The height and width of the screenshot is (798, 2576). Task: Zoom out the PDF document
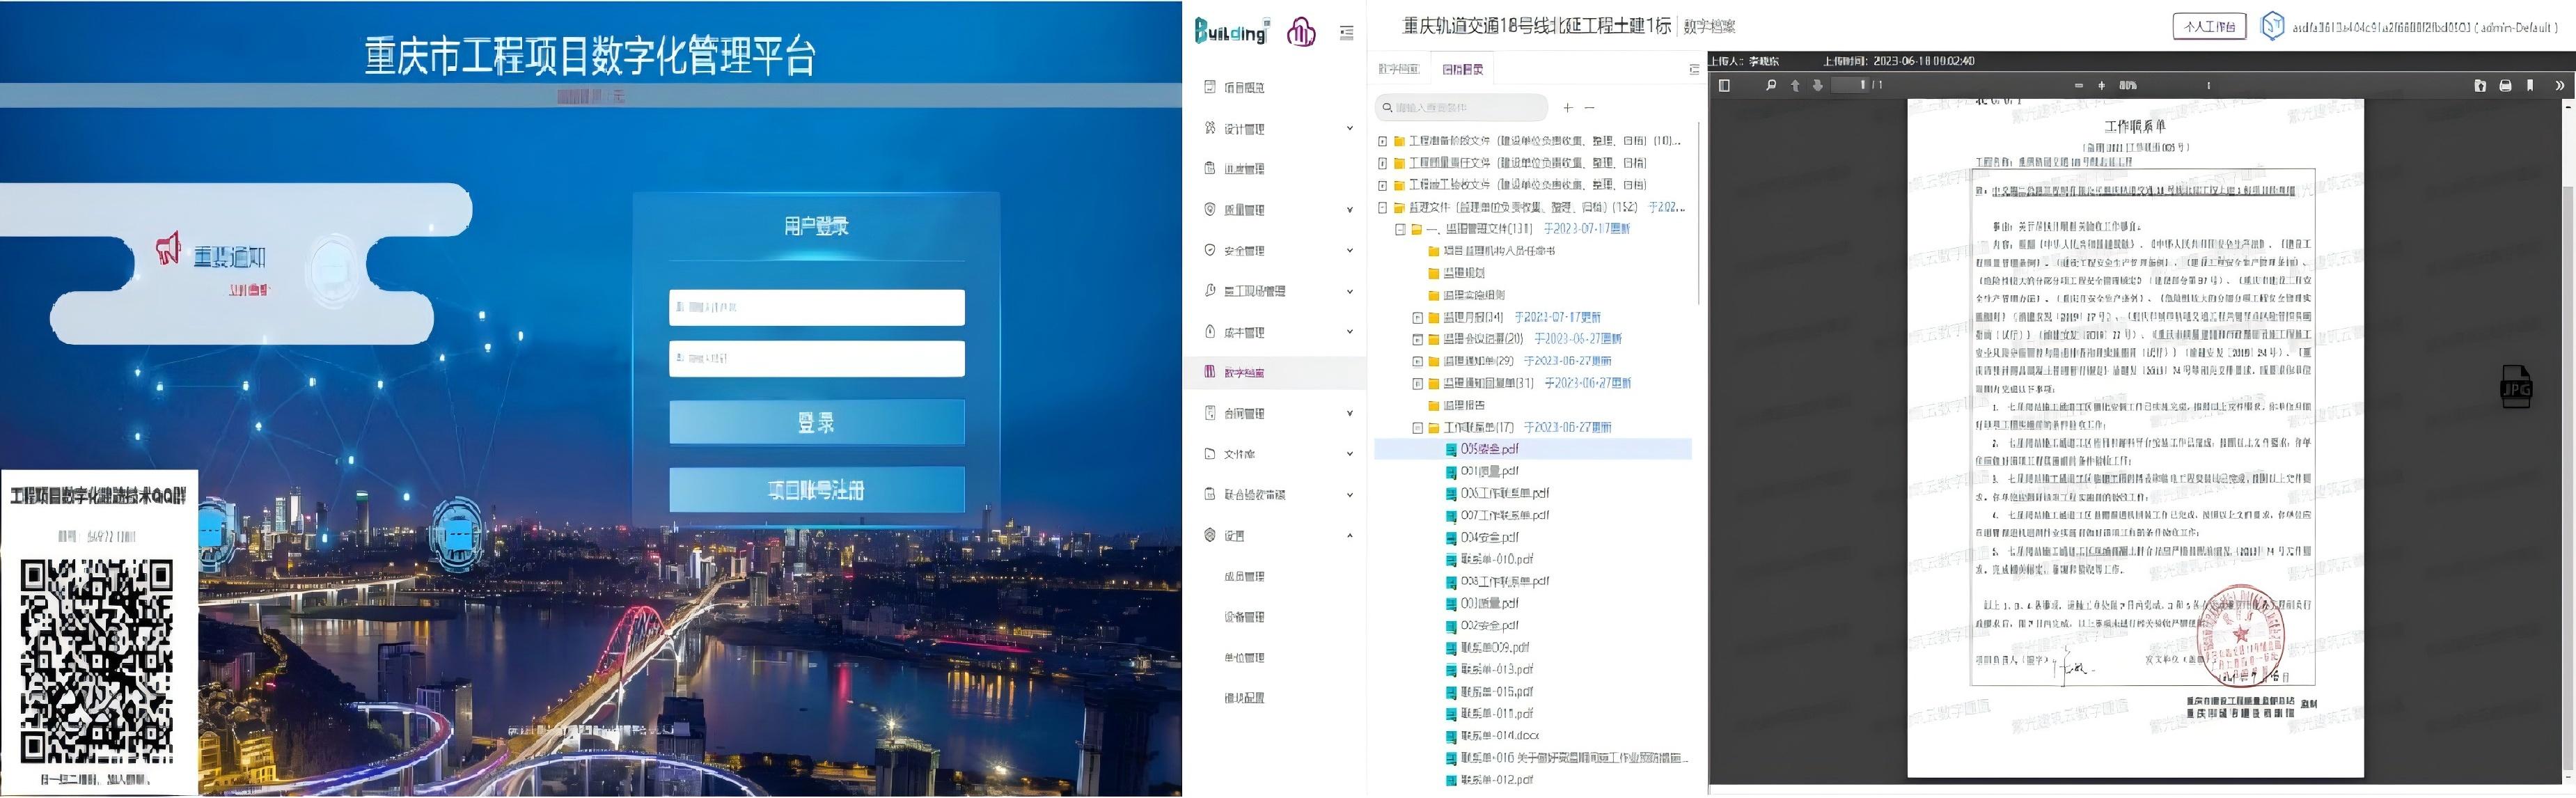(x=2079, y=86)
